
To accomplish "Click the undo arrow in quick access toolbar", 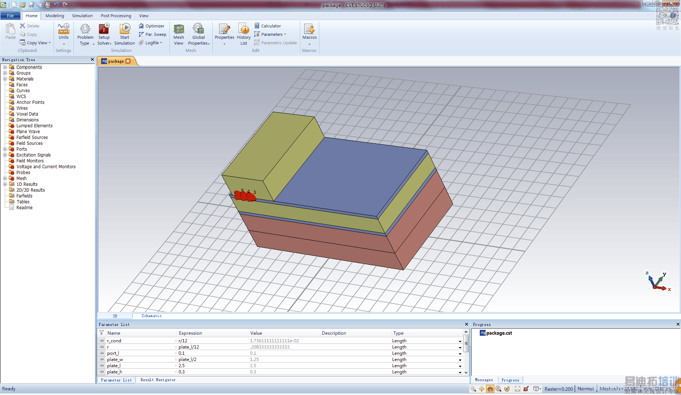I will click(56, 5).
